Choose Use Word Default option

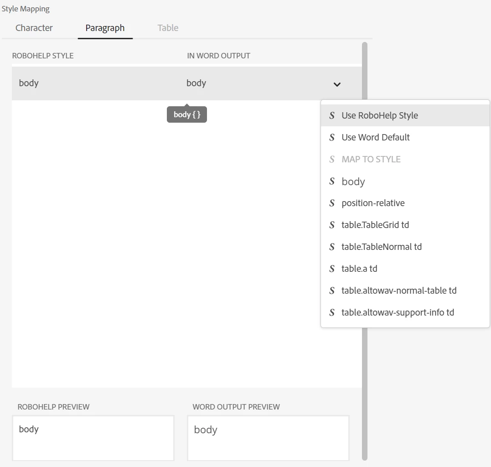[405, 137]
